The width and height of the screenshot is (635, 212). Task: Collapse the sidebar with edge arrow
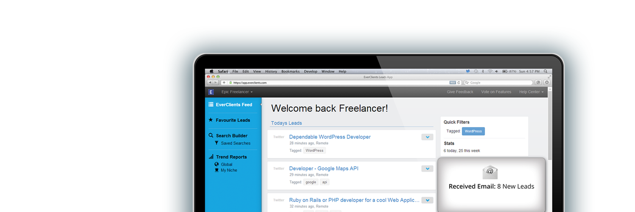click(261, 105)
